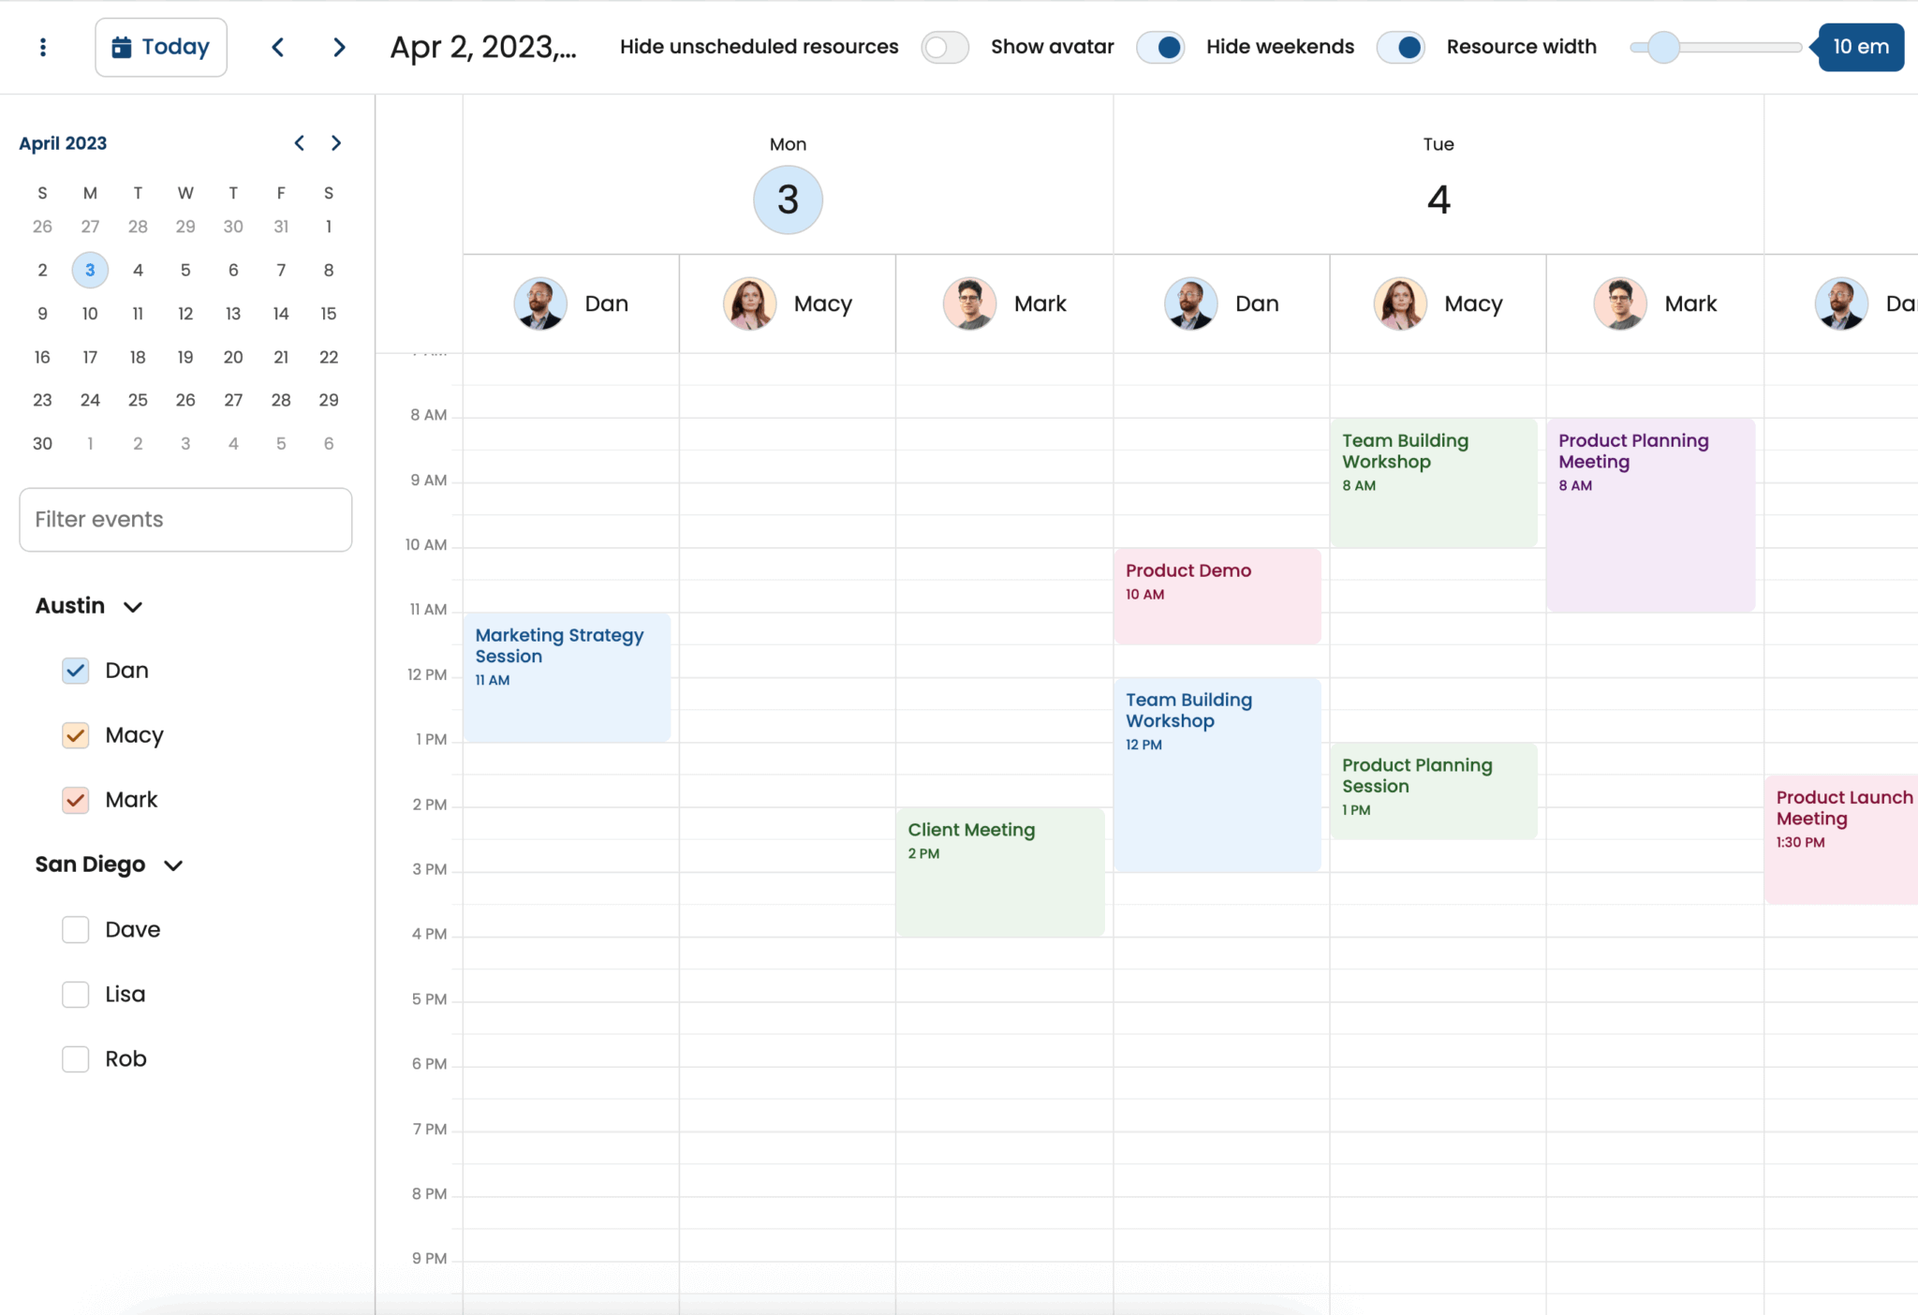Turn off Show avatar switch

(x=1160, y=47)
